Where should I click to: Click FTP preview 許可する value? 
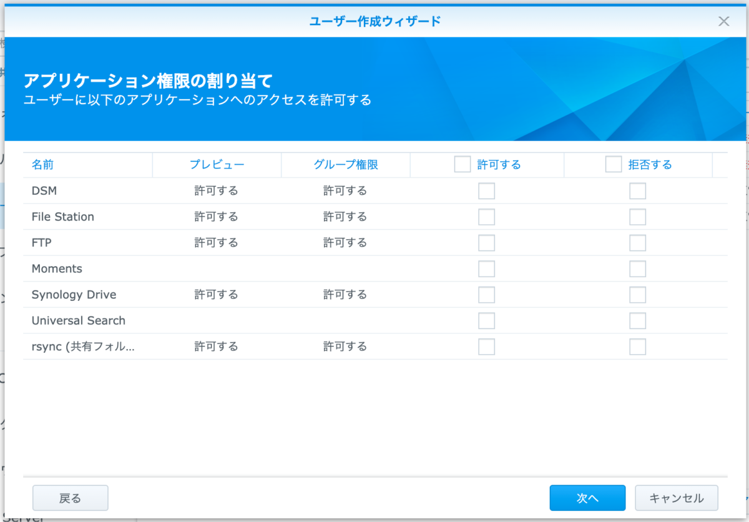pos(217,242)
